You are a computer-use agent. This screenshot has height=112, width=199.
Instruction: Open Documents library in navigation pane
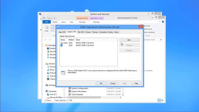pyautogui.click(x=51, y=67)
